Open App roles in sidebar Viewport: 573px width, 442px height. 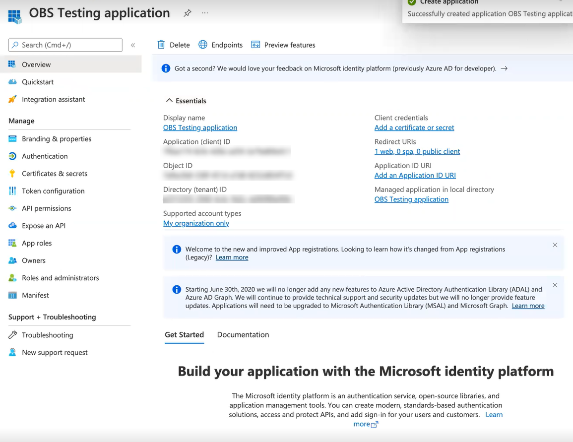tap(37, 243)
